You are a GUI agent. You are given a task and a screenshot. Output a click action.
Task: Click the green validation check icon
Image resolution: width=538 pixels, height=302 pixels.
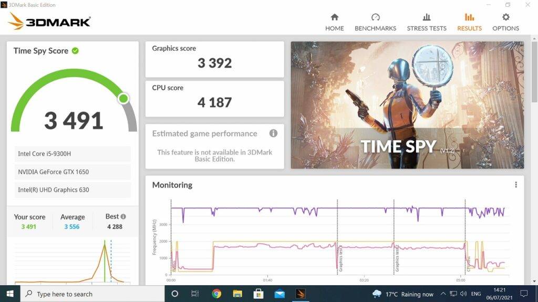(75, 51)
